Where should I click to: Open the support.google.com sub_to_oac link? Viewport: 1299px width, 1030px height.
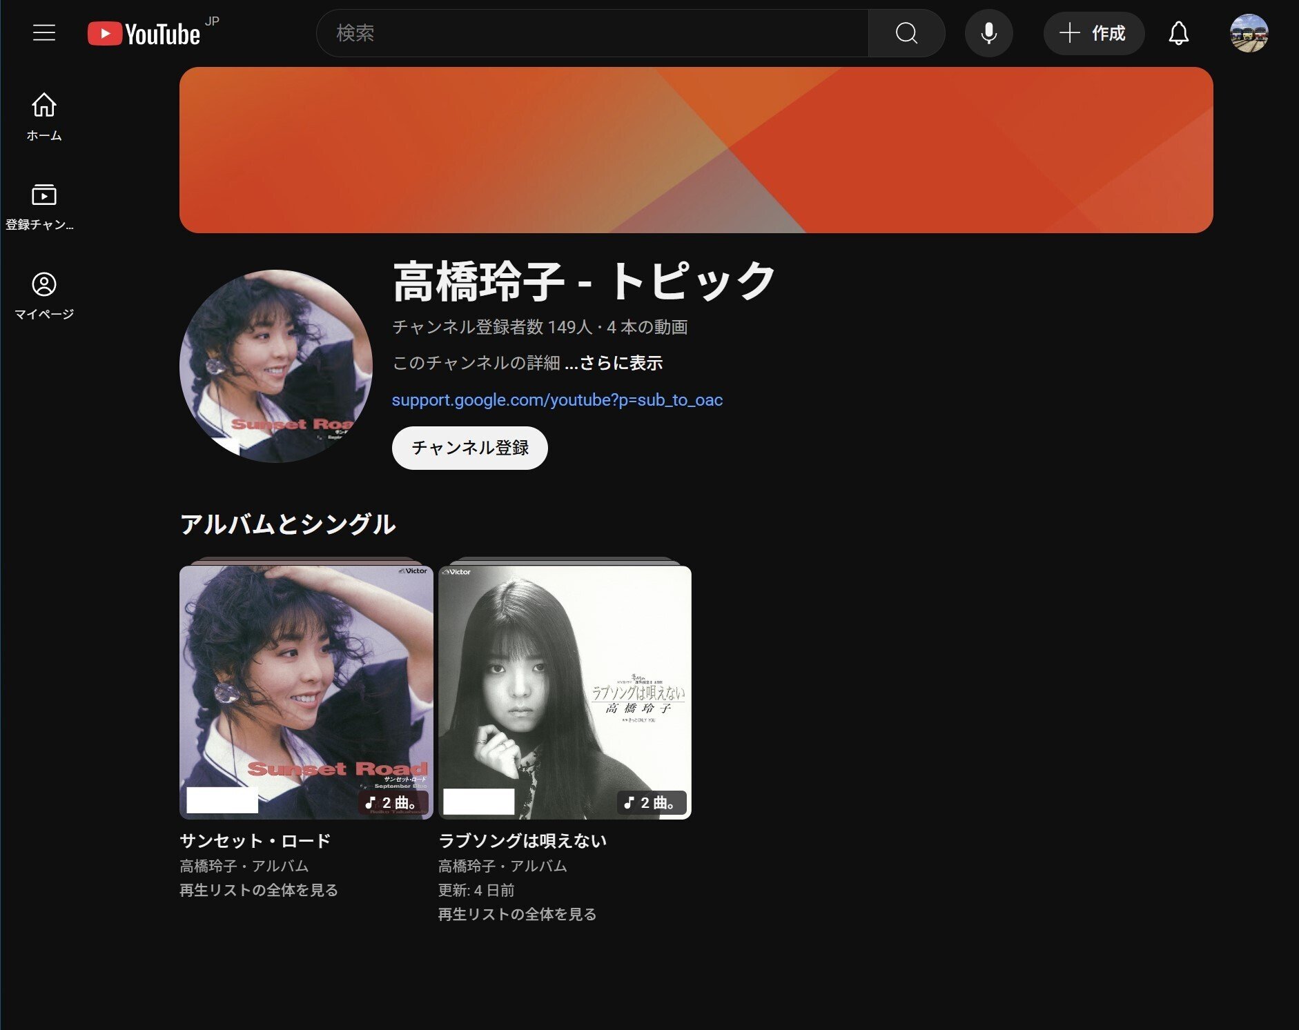[557, 399]
